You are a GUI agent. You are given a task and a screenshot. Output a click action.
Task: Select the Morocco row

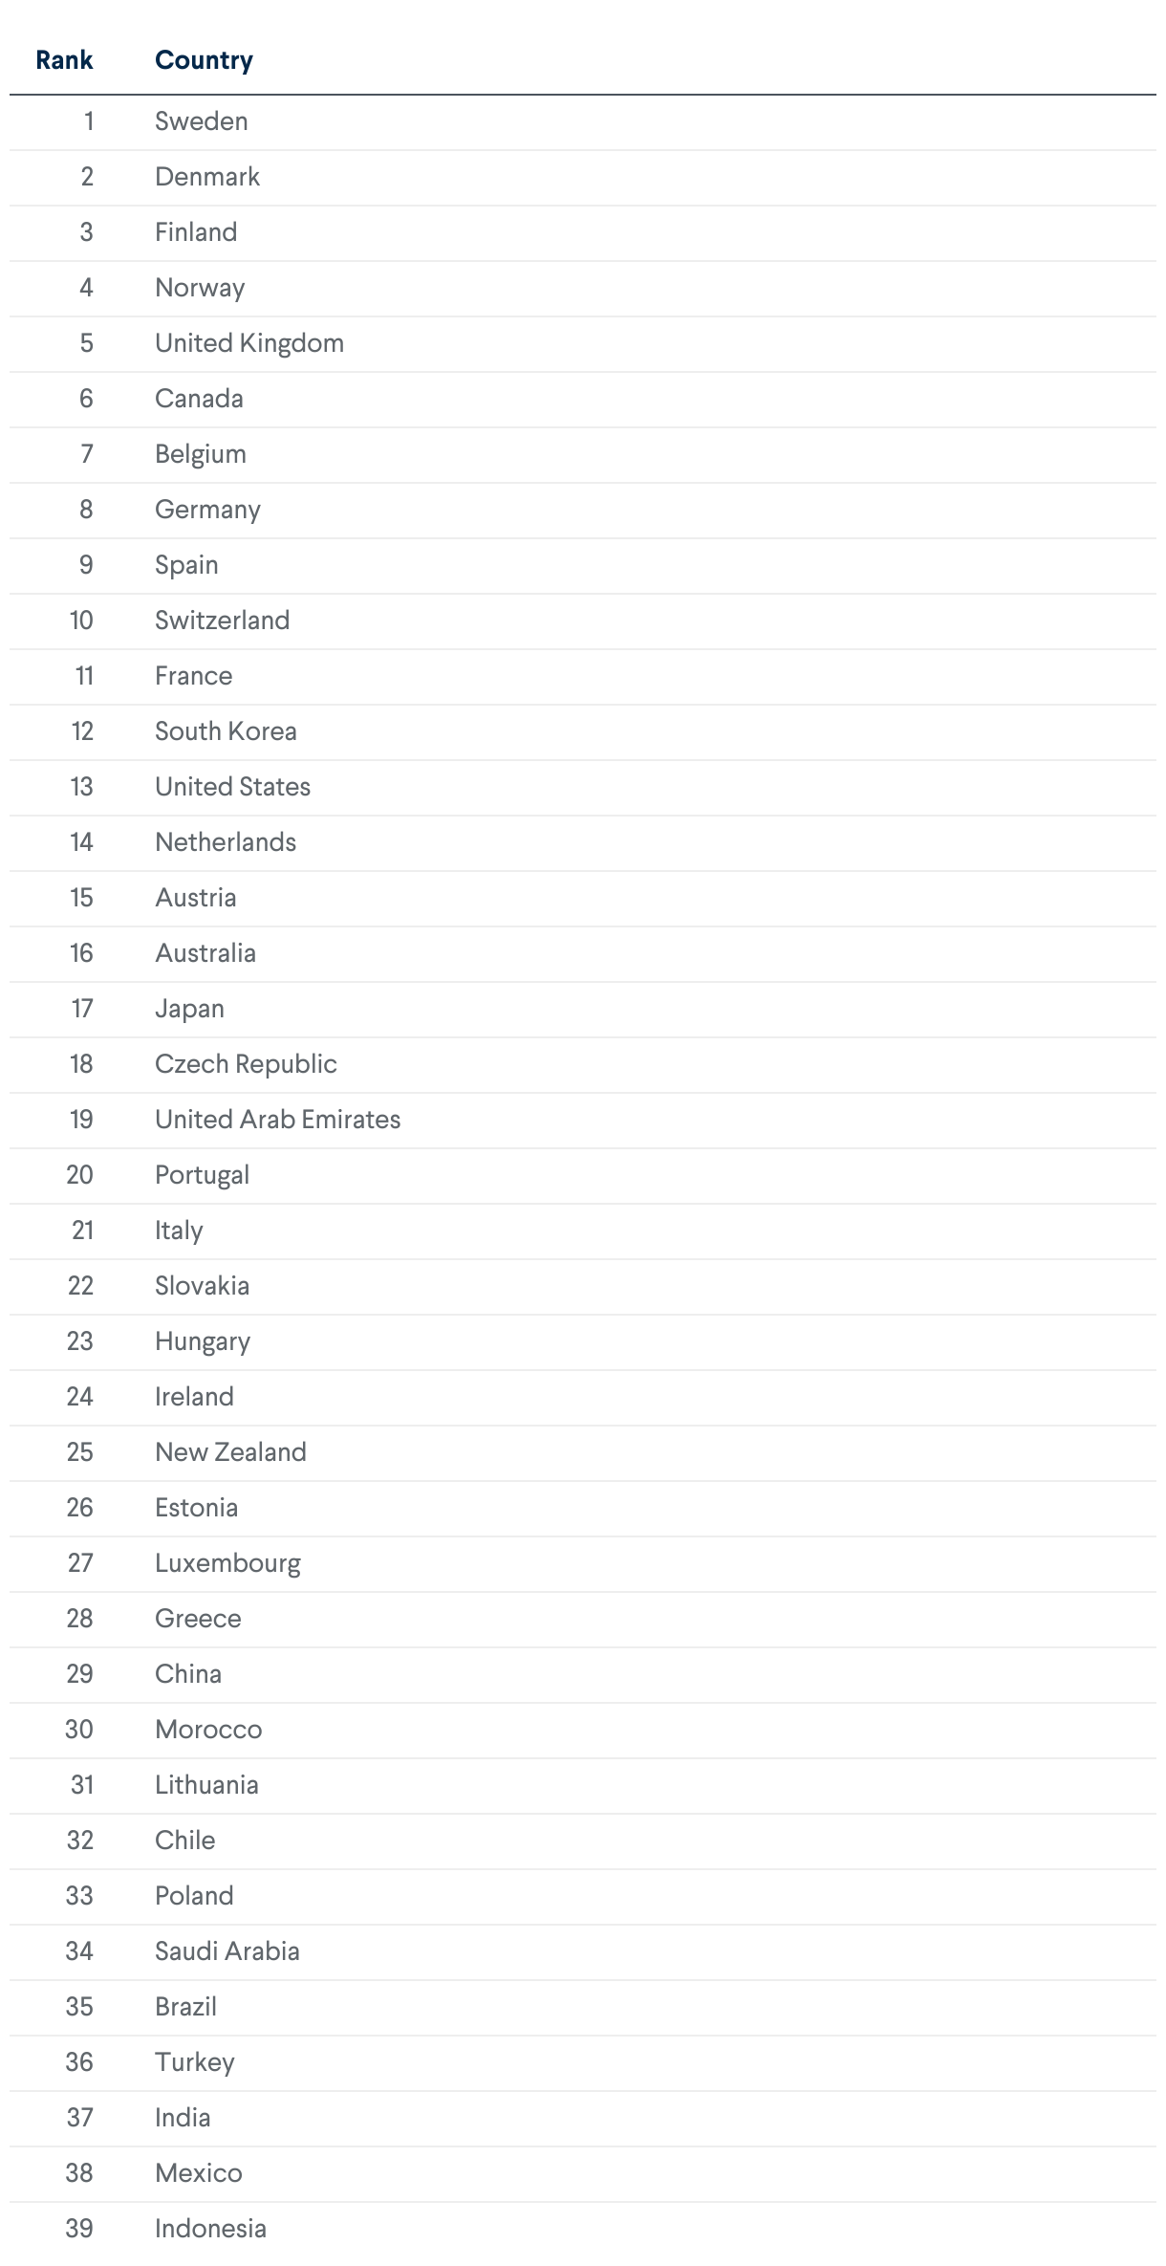point(208,1730)
